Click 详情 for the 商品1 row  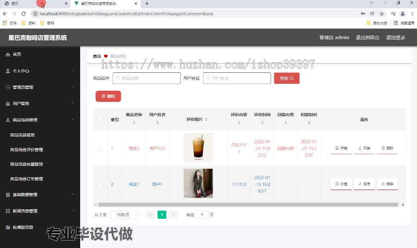click(x=341, y=184)
